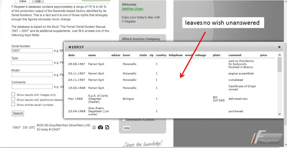
Task: Select the date cell 15.03.1968
Action: [x=77, y=88]
